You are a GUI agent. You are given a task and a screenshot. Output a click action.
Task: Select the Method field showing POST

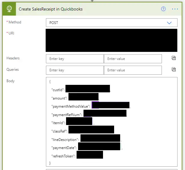(112, 22)
